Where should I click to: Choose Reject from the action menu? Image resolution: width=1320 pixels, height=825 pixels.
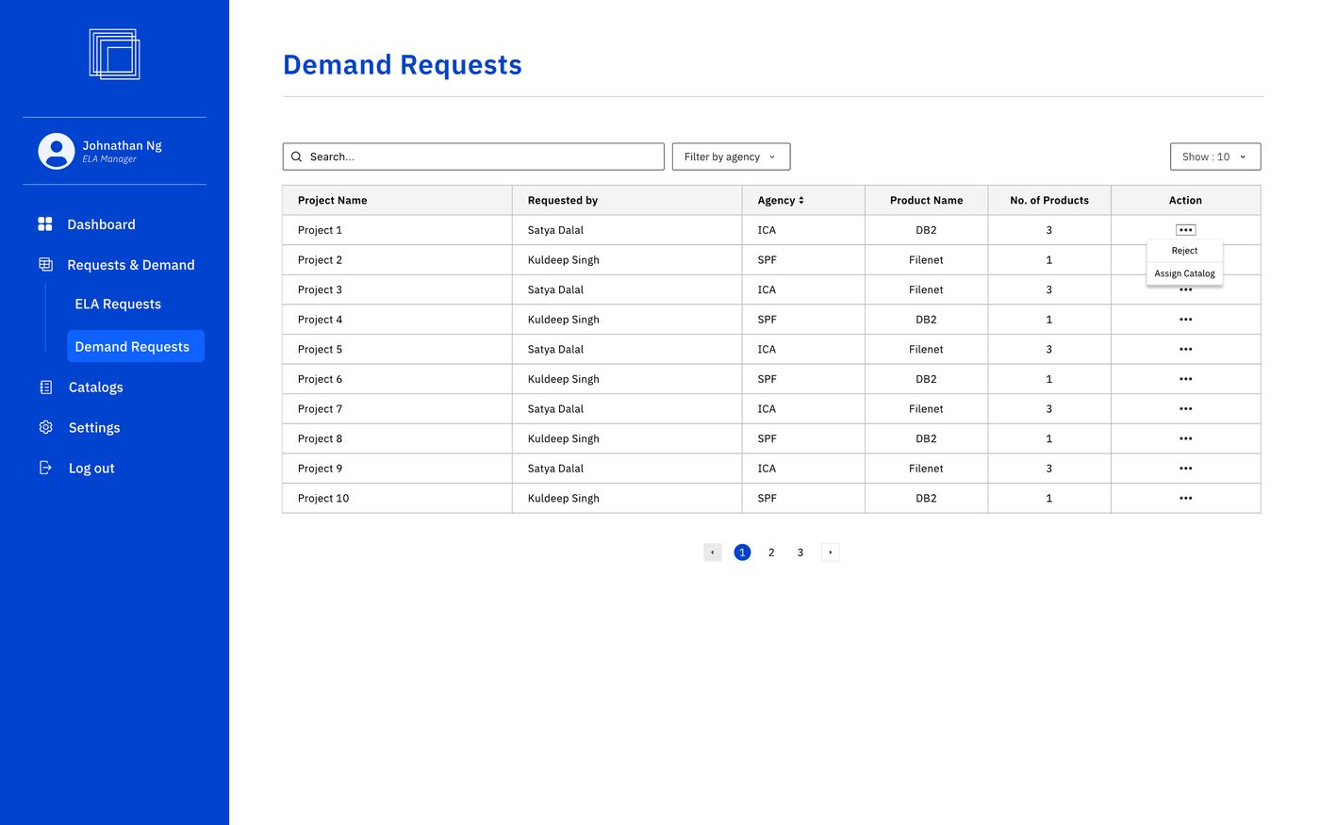pos(1184,251)
